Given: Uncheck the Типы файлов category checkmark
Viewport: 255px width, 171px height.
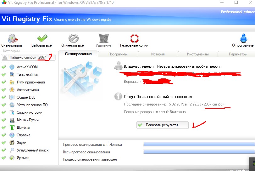Looking at the screenshot, I should coord(4,75).
